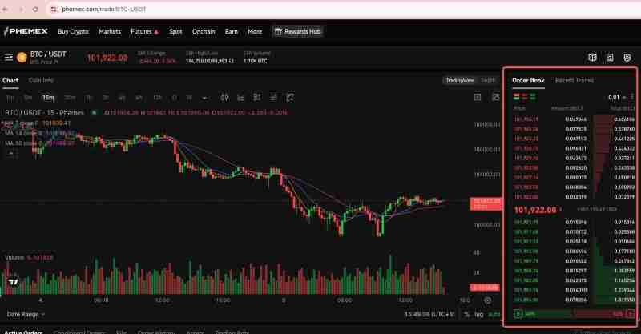The height and width of the screenshot is (334, 641).
Task: Open the More menu
Action: tap(255, 31)
